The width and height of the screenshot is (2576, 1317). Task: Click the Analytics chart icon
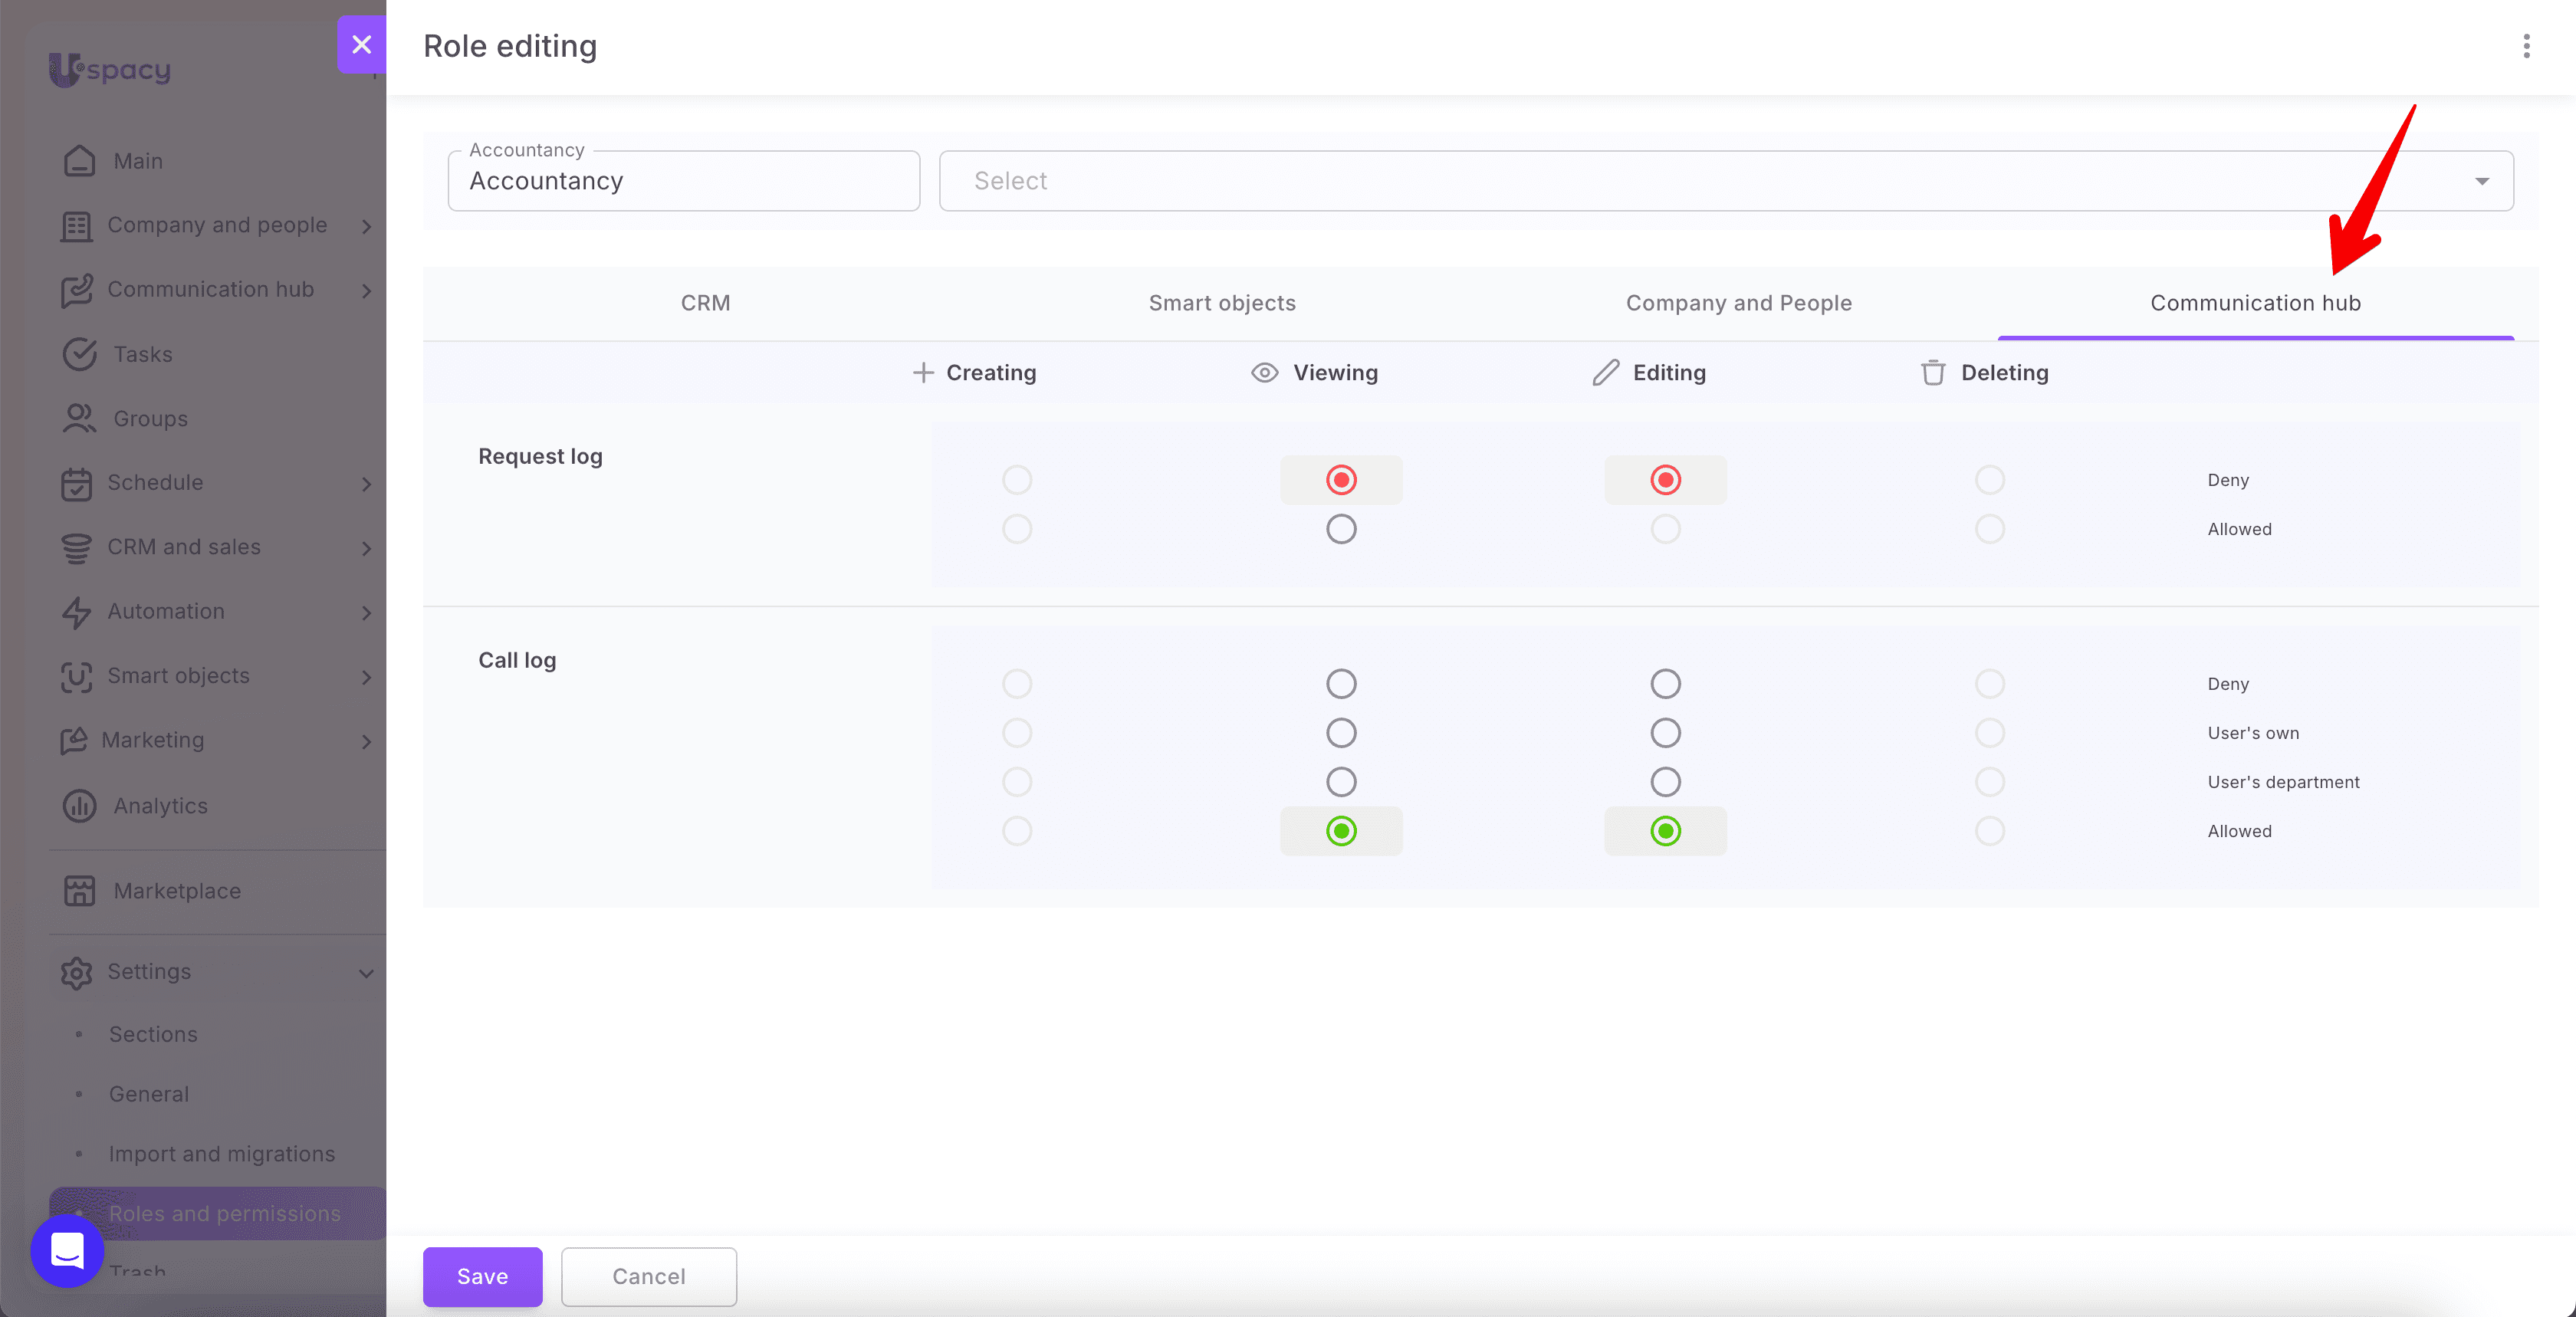pyautogui.click(x=79, y=805)
